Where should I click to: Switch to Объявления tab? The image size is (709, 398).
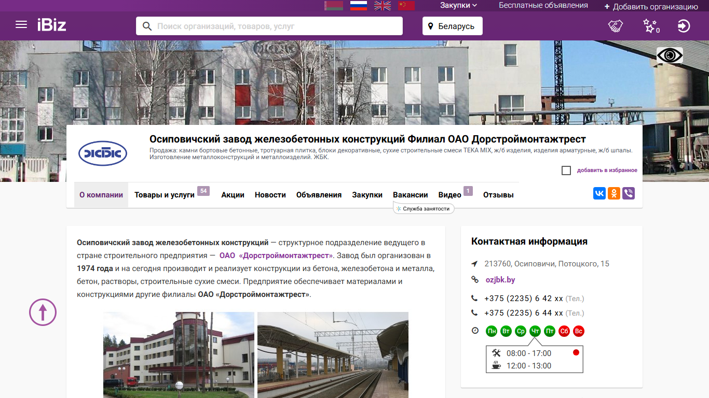pos(319,195)
